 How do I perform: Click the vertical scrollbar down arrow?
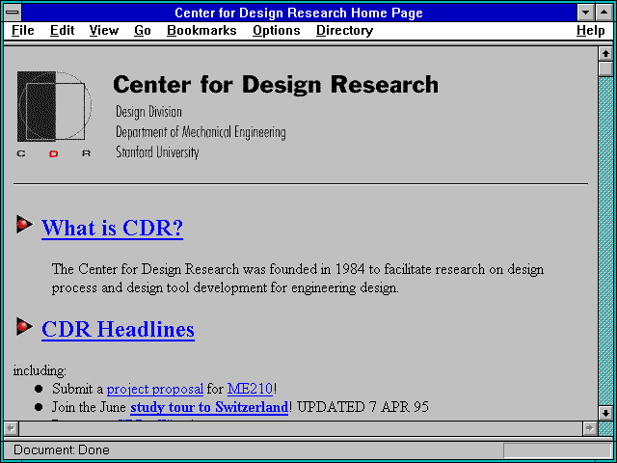click(605, 414)
